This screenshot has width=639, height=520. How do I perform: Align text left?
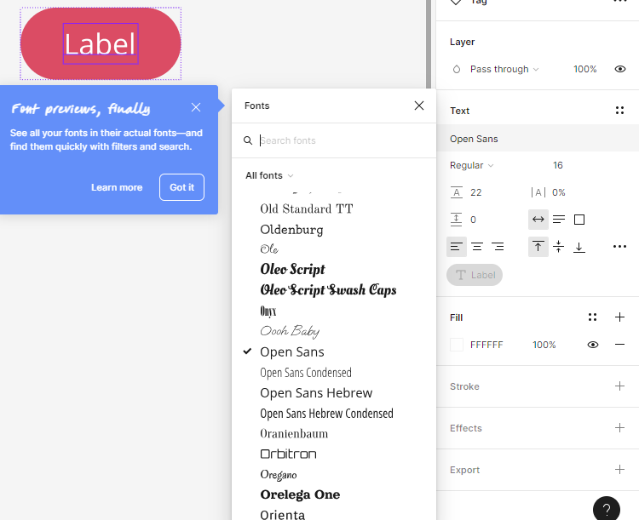tap(457, 246)
